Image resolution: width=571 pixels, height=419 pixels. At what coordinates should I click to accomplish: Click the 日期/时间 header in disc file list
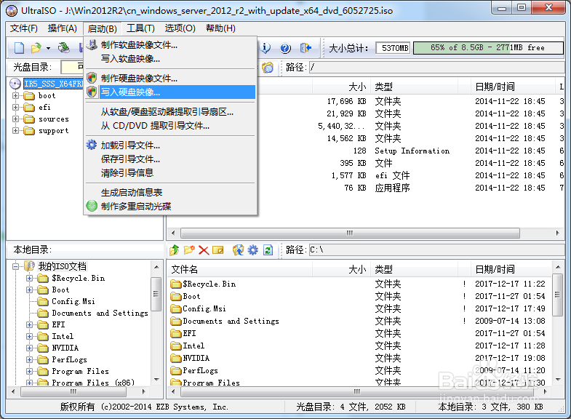[x=511, y=87]
